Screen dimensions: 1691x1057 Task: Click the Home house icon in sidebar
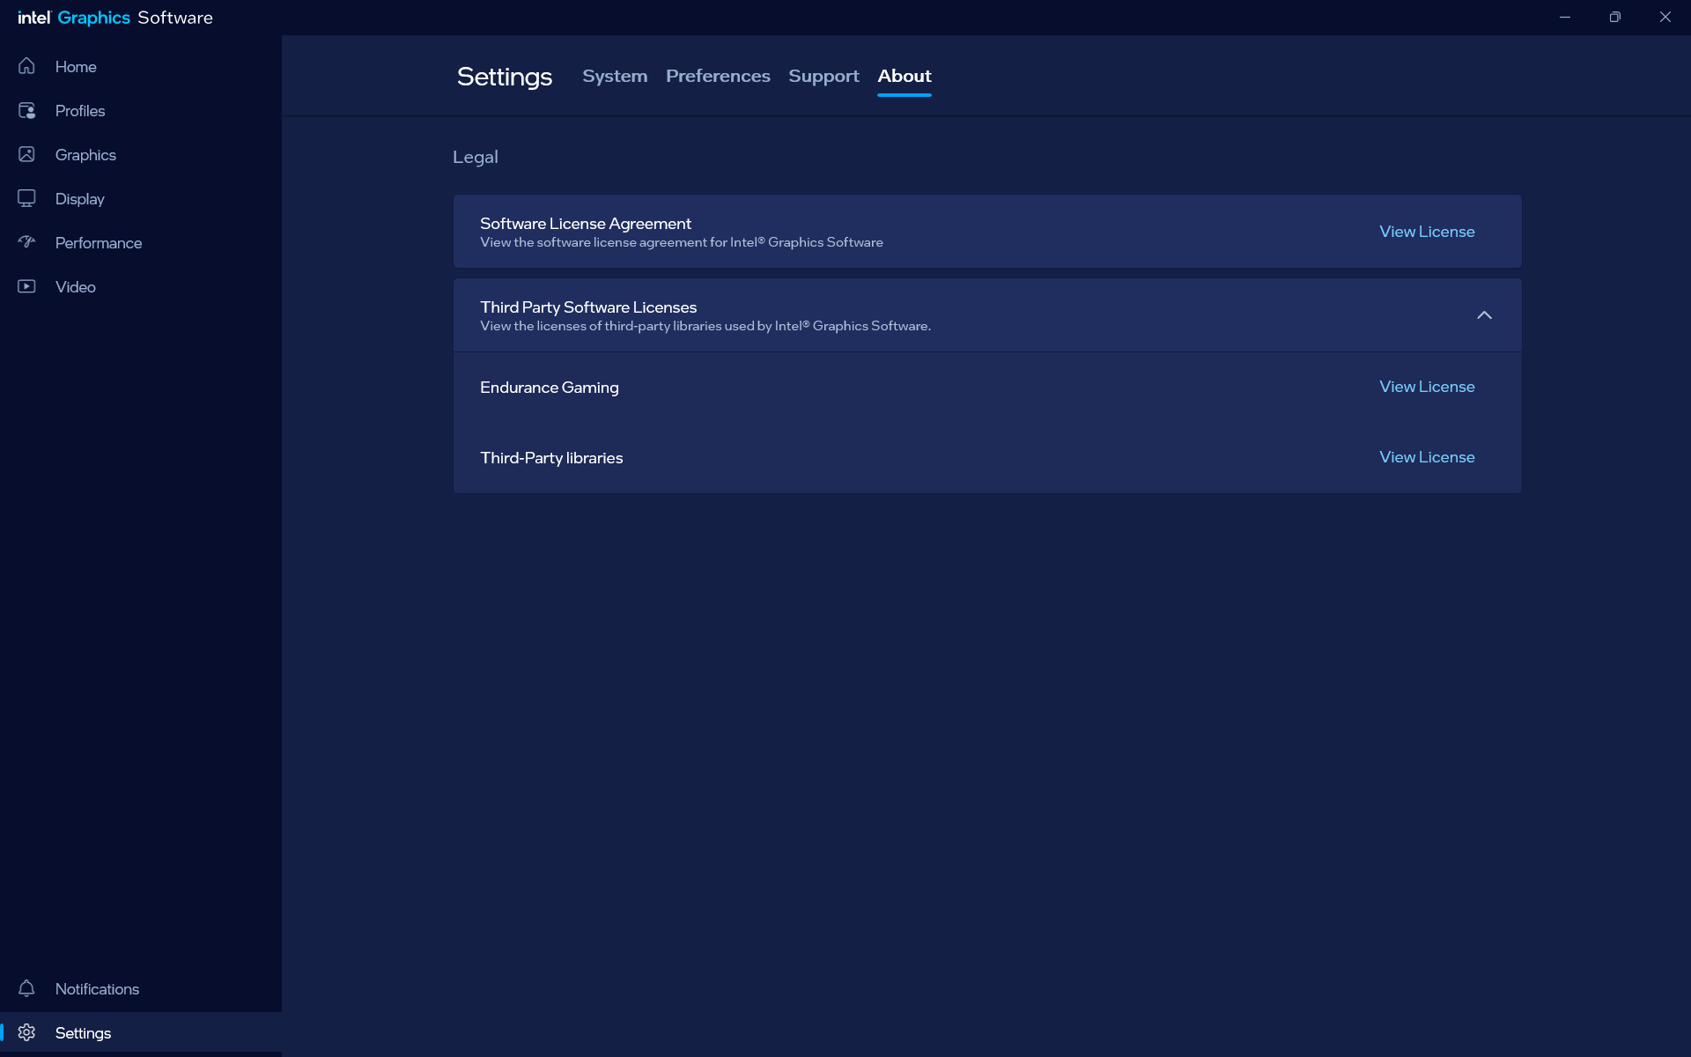point(26,66)
